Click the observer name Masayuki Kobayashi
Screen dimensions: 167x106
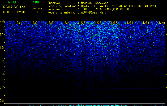coord(95,3)
